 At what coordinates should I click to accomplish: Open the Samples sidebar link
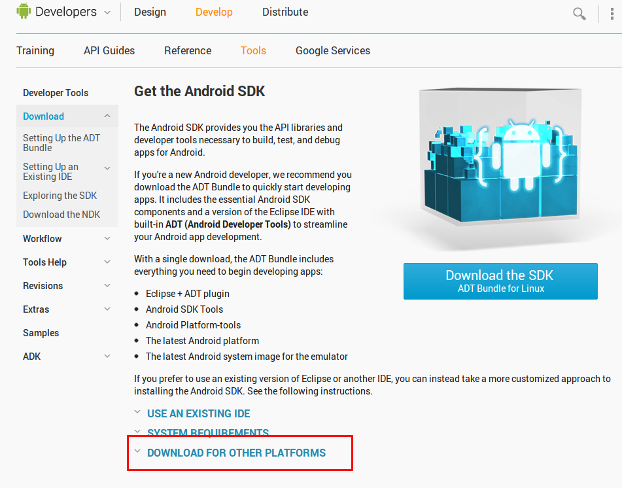tap(41, 333)
